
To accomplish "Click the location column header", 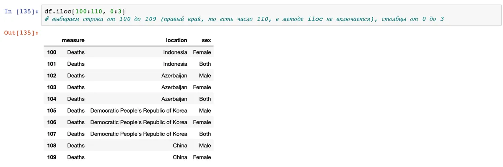I will point(176,40).
